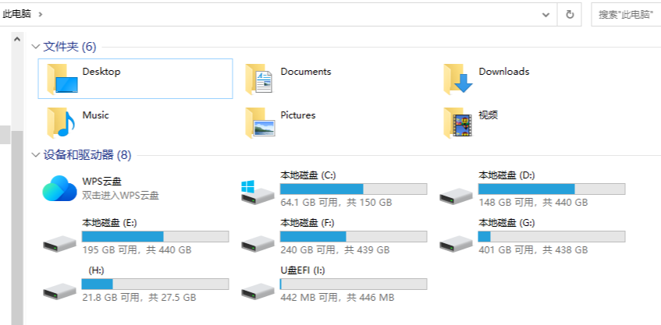661x325 pixels.
Task: Select the 设备和驱动器 (8) header text
Action: [87, 155]
